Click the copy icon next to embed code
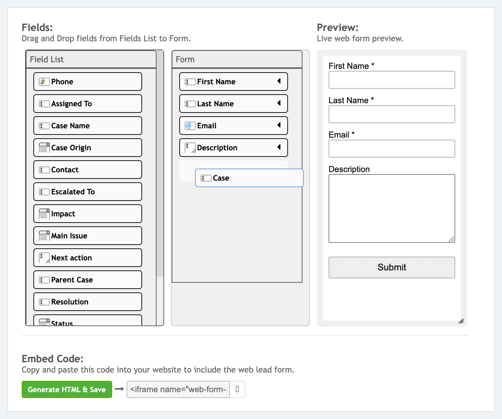 237,389
